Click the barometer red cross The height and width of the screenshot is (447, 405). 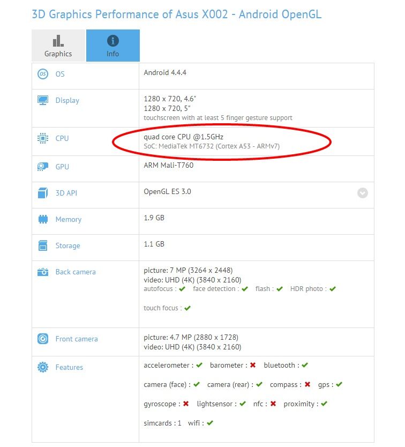click(253, 365)
